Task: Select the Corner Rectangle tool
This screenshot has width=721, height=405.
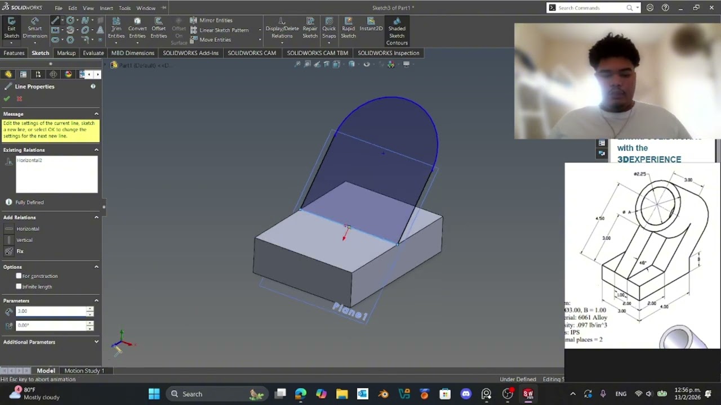Action: pos(55,30)
